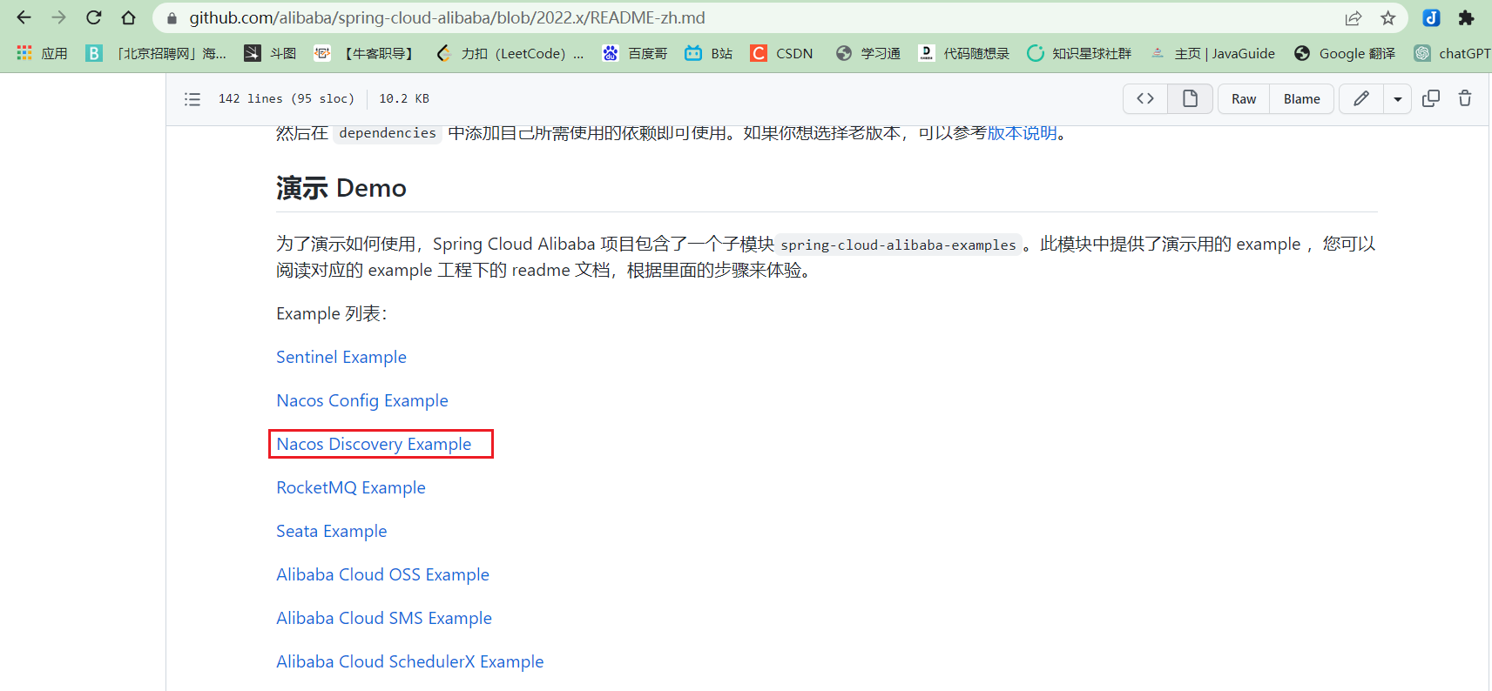This screenshot has height=691, width=1492.
Task: Open the Alibaba Cloud OSS Example link
Action: pyautogui.click(x=382, y=574)
